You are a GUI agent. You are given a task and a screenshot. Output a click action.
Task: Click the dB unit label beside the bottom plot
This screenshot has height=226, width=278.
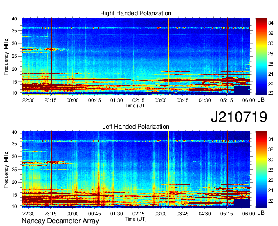261,212
